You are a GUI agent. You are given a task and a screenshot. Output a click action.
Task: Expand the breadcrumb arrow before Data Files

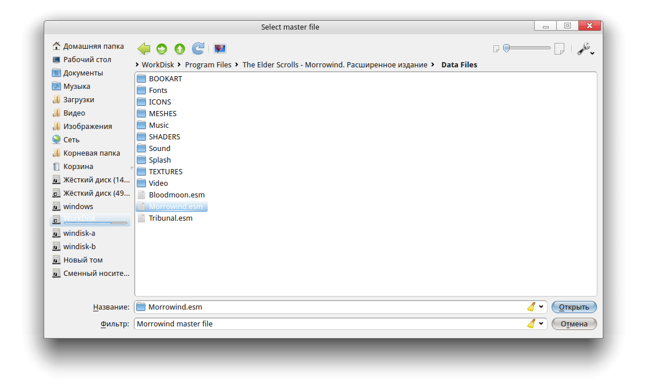[433, 64]
